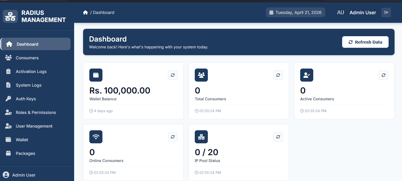Refresh the Wallet Balance card
The image size is (402, 181).
173,75
